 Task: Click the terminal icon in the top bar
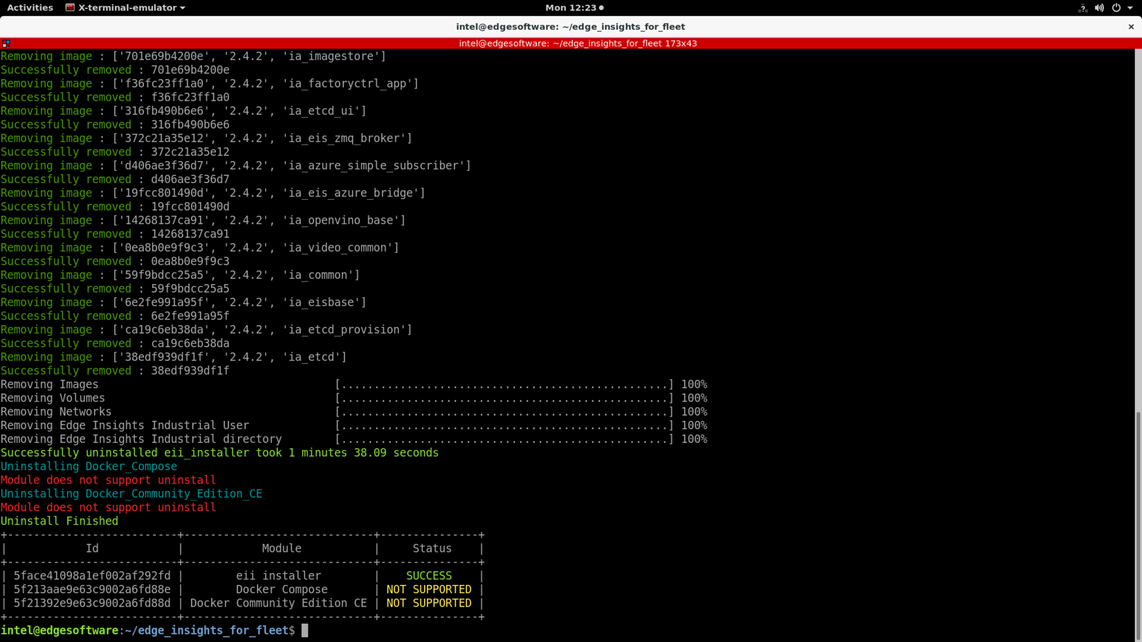70,8
